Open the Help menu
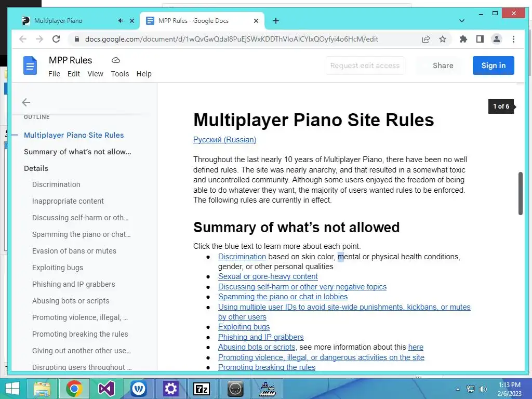532x399 pixels. click(144, 74)
